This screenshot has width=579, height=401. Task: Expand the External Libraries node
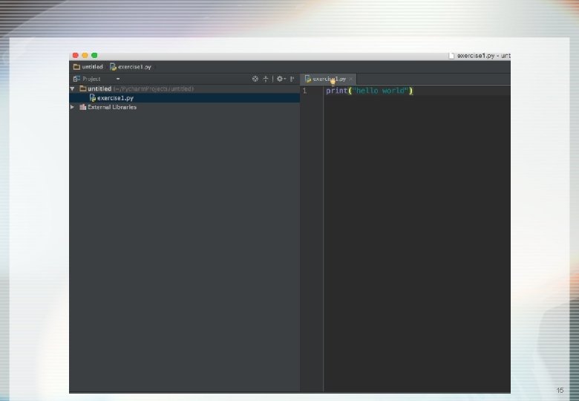(x=73, y=107)
